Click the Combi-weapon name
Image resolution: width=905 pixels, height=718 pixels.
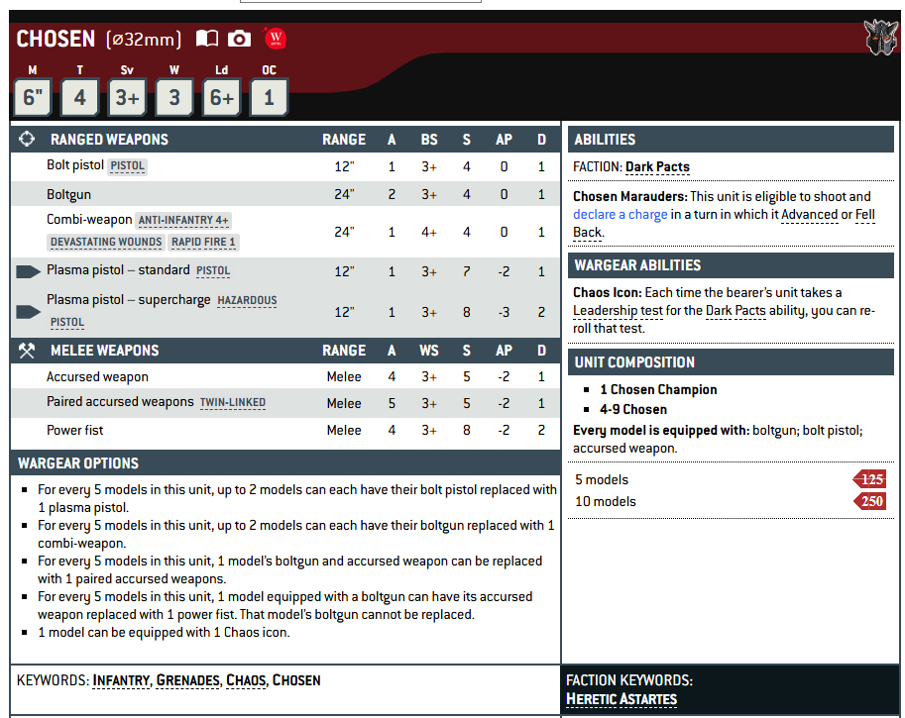(89, 220)
